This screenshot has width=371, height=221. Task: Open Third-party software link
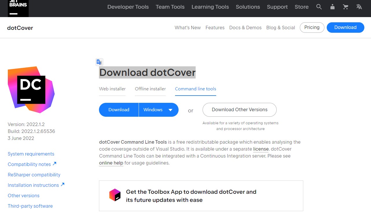pos(30,206)
